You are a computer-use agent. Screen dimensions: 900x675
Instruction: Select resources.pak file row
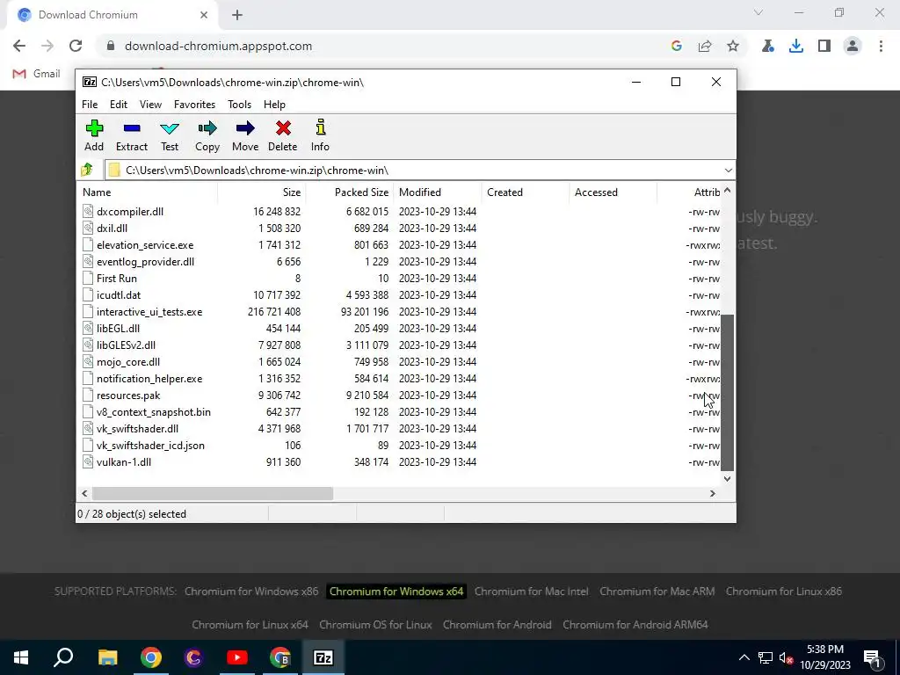click(399, 396)
